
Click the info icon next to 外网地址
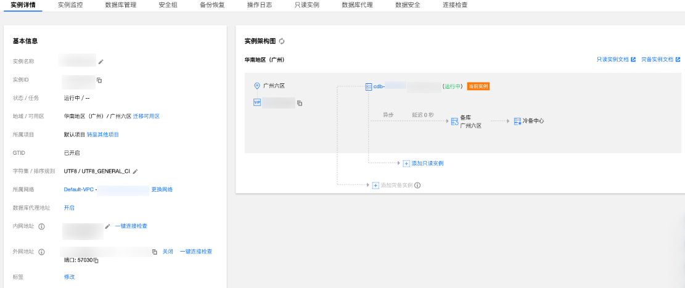42,252
